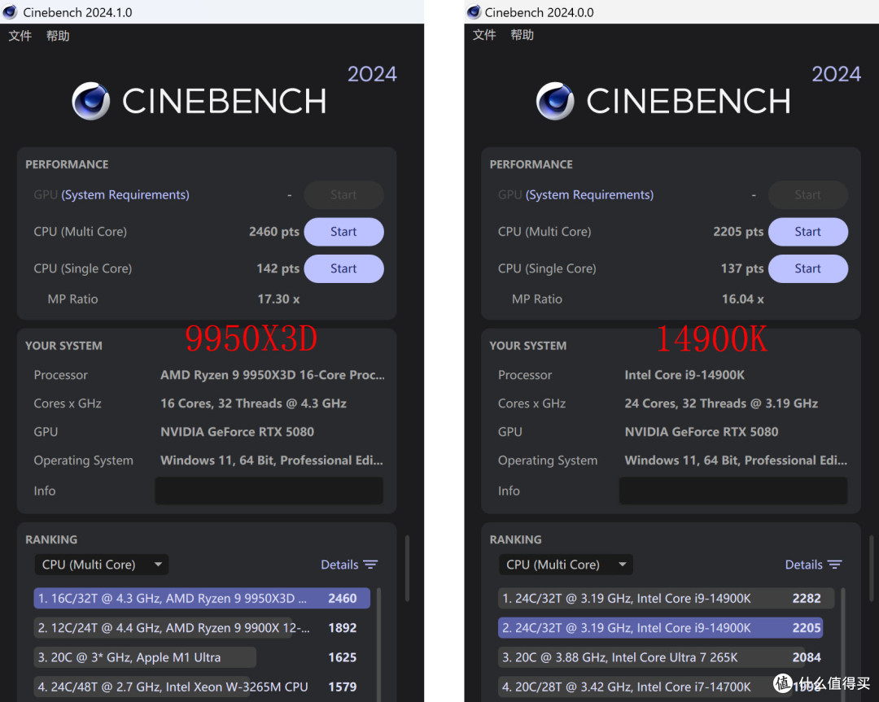The height and width of the screenshot is (702, 879).
Task: Click '16 Cores, 32 Threads @ 4.3 GHz'
Action: tap(253, 403)
